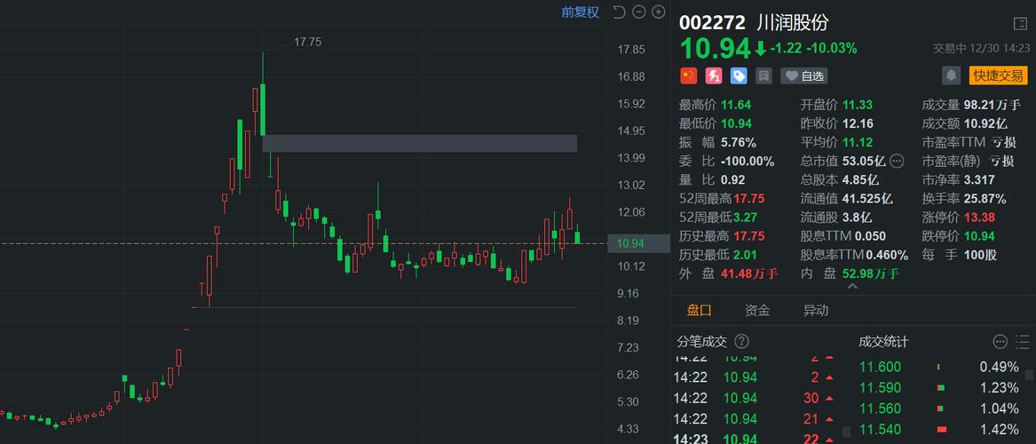
Task: Select the 11.540 price row in 成交统计
Action: coord(939,429)
